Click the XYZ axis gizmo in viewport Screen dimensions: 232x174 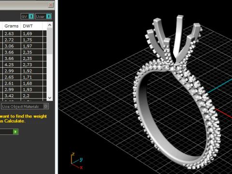coord(77,161)
